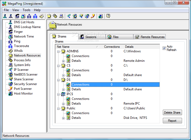The image size is (191, 140).
Task: Open Process Info from the toolbar
Action: [x=55, y=16]
